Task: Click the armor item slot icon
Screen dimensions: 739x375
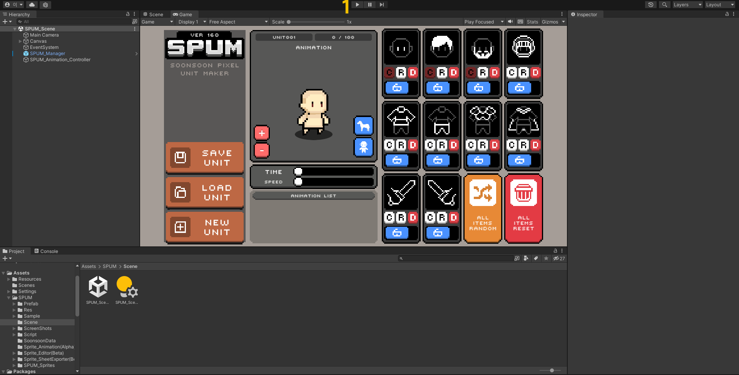Action: tap(483, 120)
